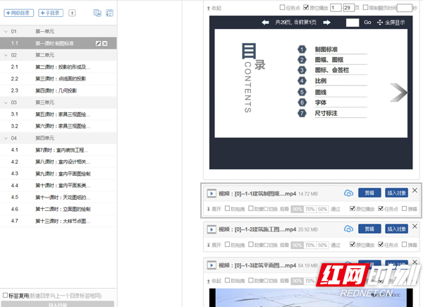The width and height of the screenshot is (423, 307).
Task: Collapse unit 01 第一单元 chevron
Action: 6,32
